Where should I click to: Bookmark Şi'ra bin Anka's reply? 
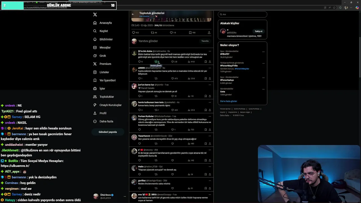pos(206,61)
